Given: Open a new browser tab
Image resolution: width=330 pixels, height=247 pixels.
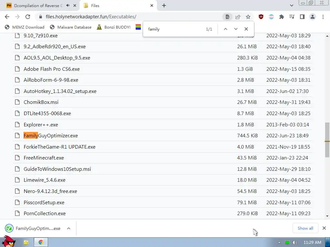Looking at the screenshot, I should pos(164,6).
